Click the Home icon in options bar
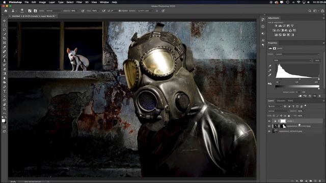326x183 pixels. [x=6, y=11]
